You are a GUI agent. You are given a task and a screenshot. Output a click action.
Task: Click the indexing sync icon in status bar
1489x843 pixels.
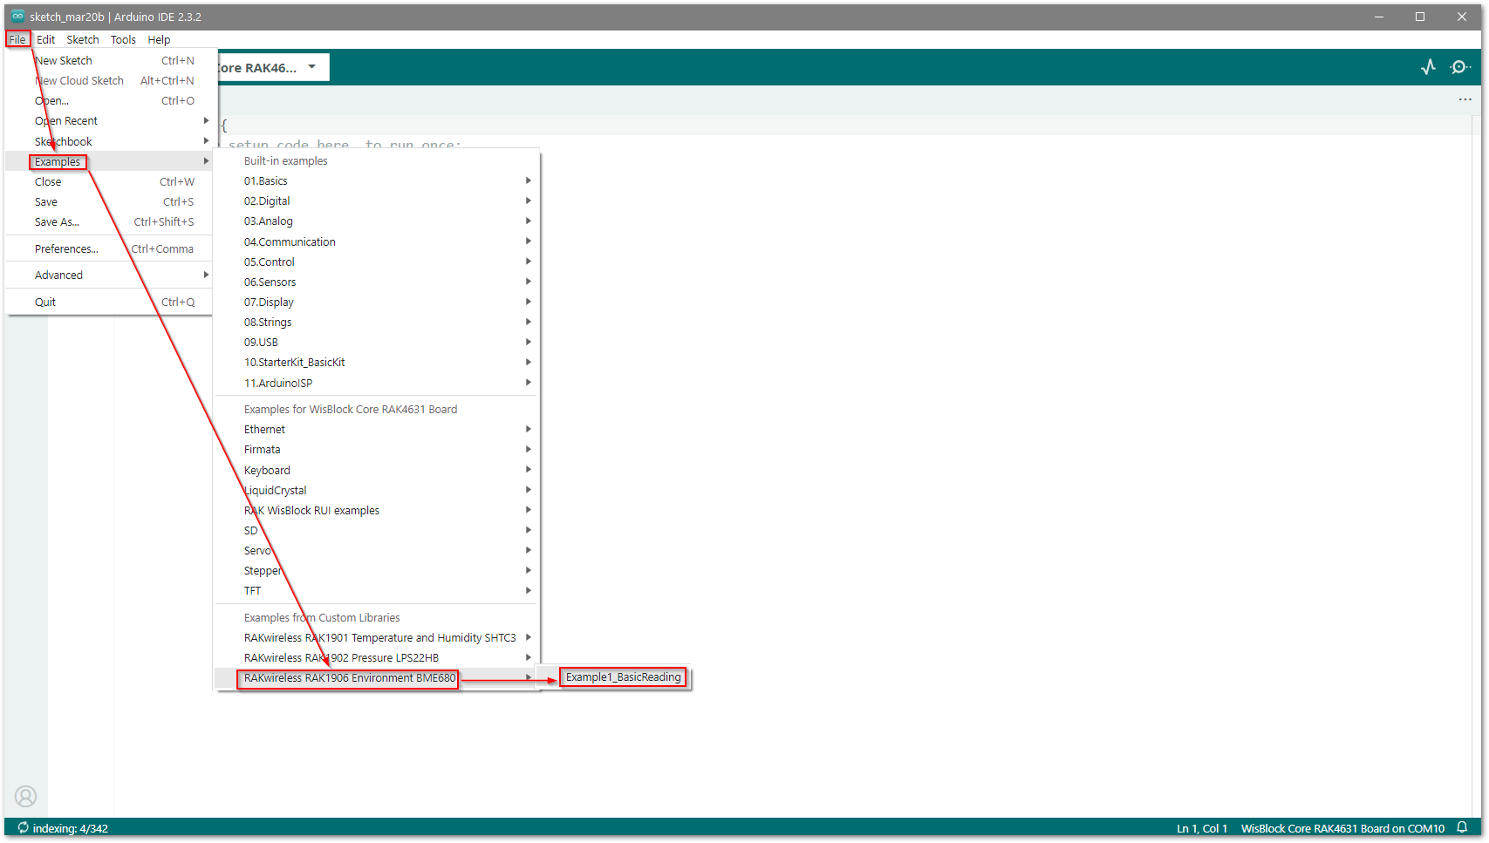[23, 828]
